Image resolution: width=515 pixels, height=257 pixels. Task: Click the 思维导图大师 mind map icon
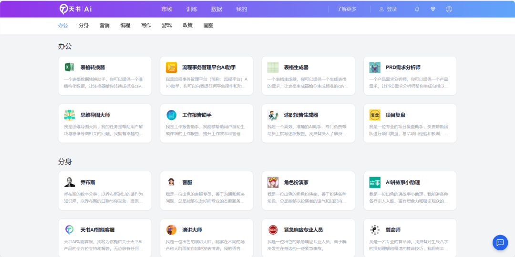(70, 115)
